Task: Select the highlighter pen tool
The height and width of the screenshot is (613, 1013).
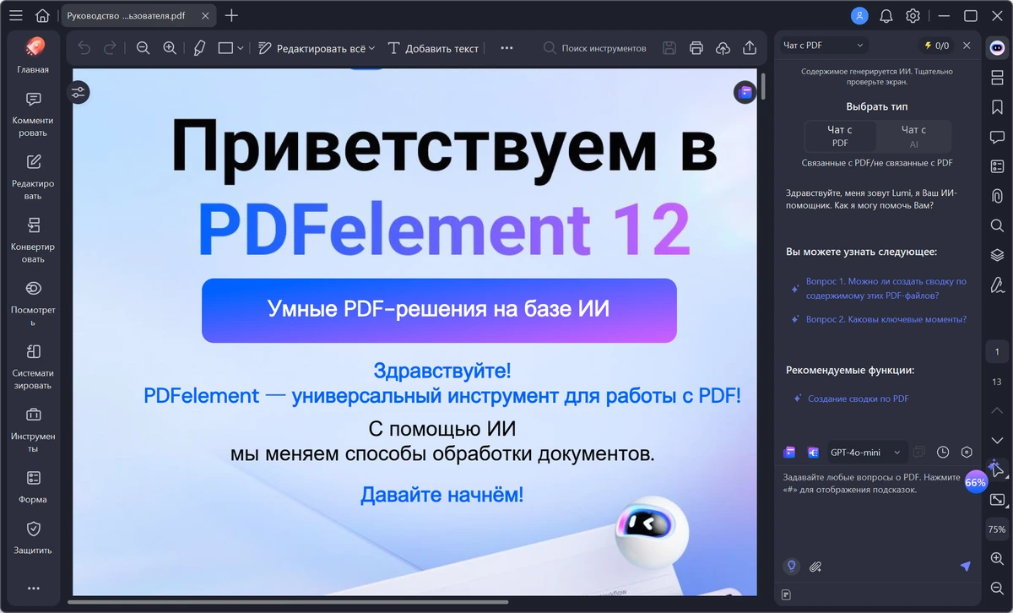Action: click(199, 48)
